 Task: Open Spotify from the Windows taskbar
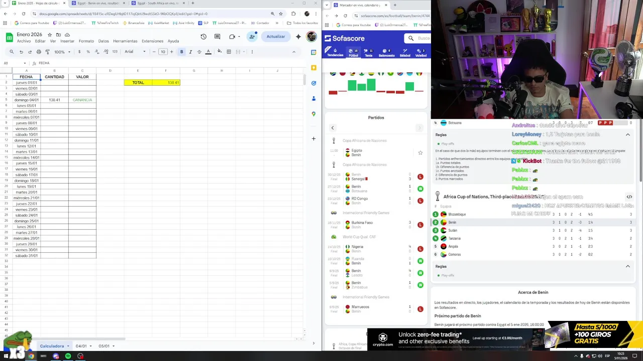[x=68, y=356]
